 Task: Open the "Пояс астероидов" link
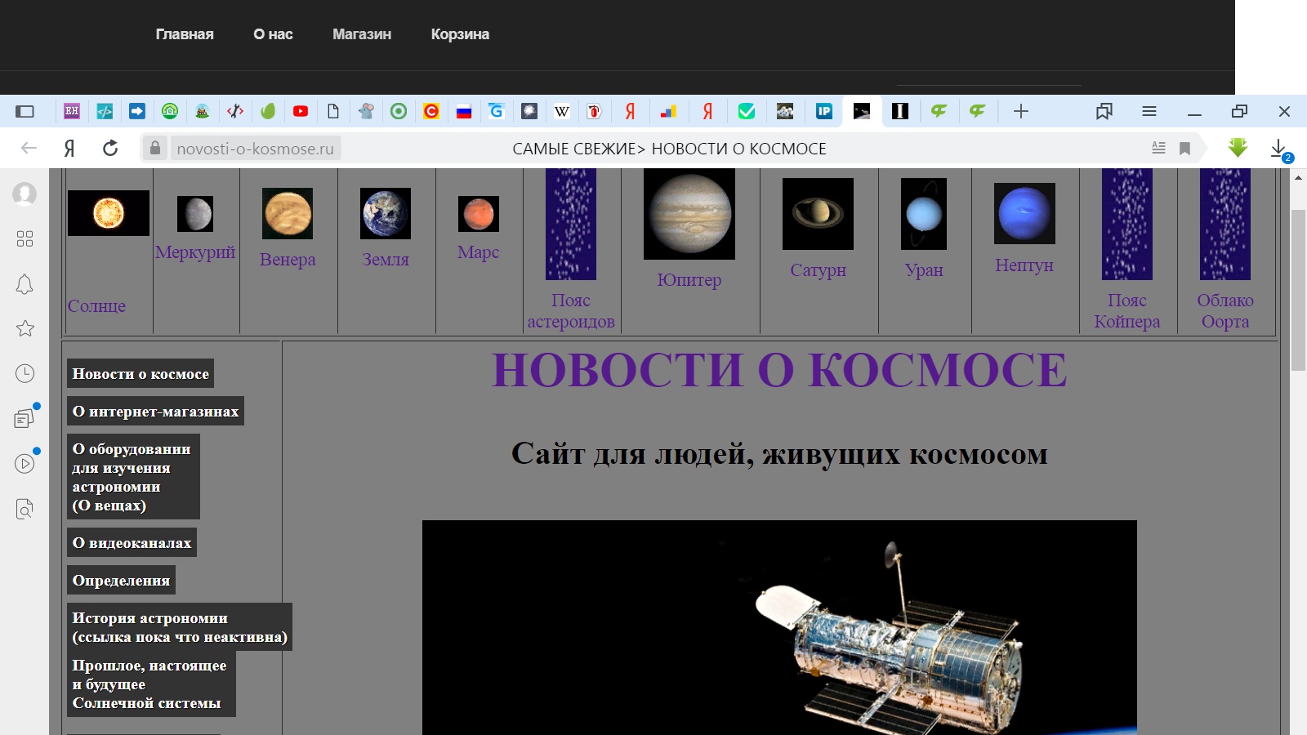(x=571, y=311)
